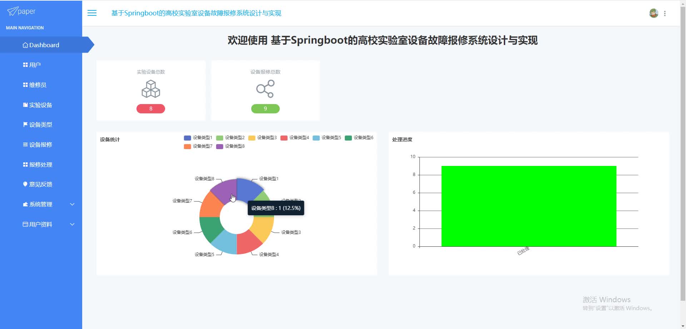This screenshot has height=329, width=686.
Task: Toggle 设备类型8 legend entry
Action: pos(230,146)
